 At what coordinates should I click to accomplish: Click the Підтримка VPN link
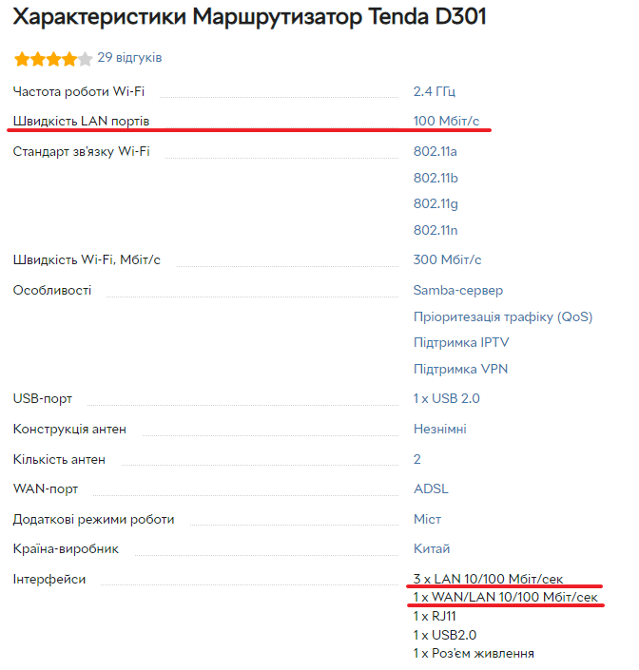(x=461, y=369)
